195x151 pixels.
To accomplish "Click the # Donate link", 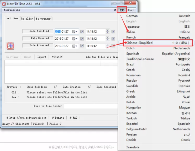I will [58, 118].
